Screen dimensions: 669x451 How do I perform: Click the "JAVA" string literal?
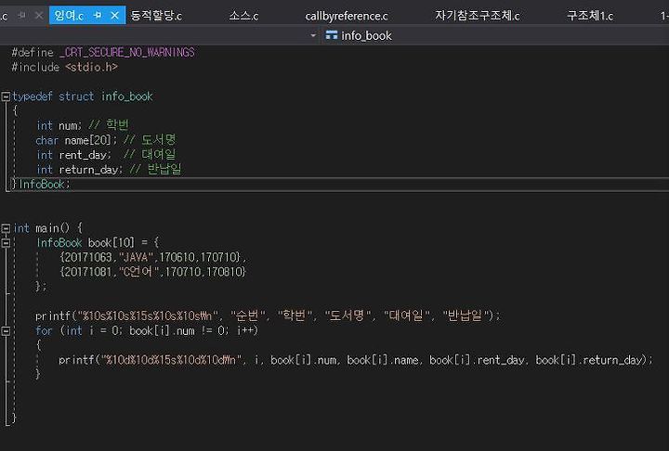click(136, 257)
